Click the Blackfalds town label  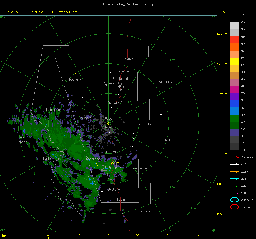[121, 79]
